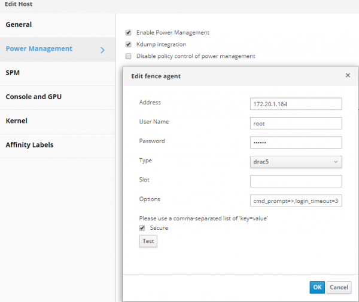Click the dropdown arrow in Type field

point(335,162)
